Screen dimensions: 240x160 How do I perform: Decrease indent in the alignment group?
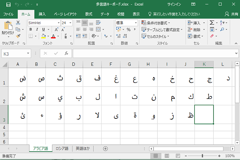(x=78, y=36)
